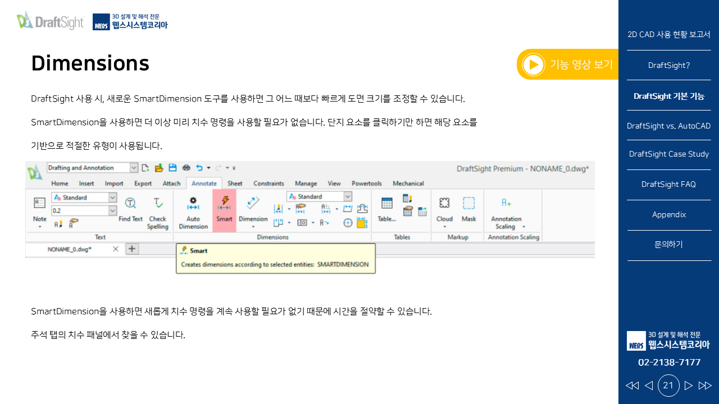Close the NONAME_0.dwg* document tab
Screen dimensions: 719x404
(115, 249)
